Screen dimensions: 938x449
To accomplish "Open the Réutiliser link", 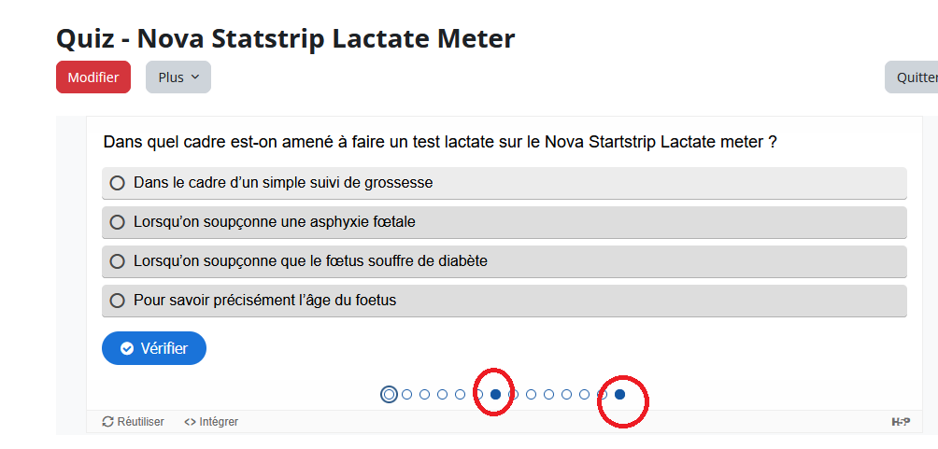I will point(134,422).
